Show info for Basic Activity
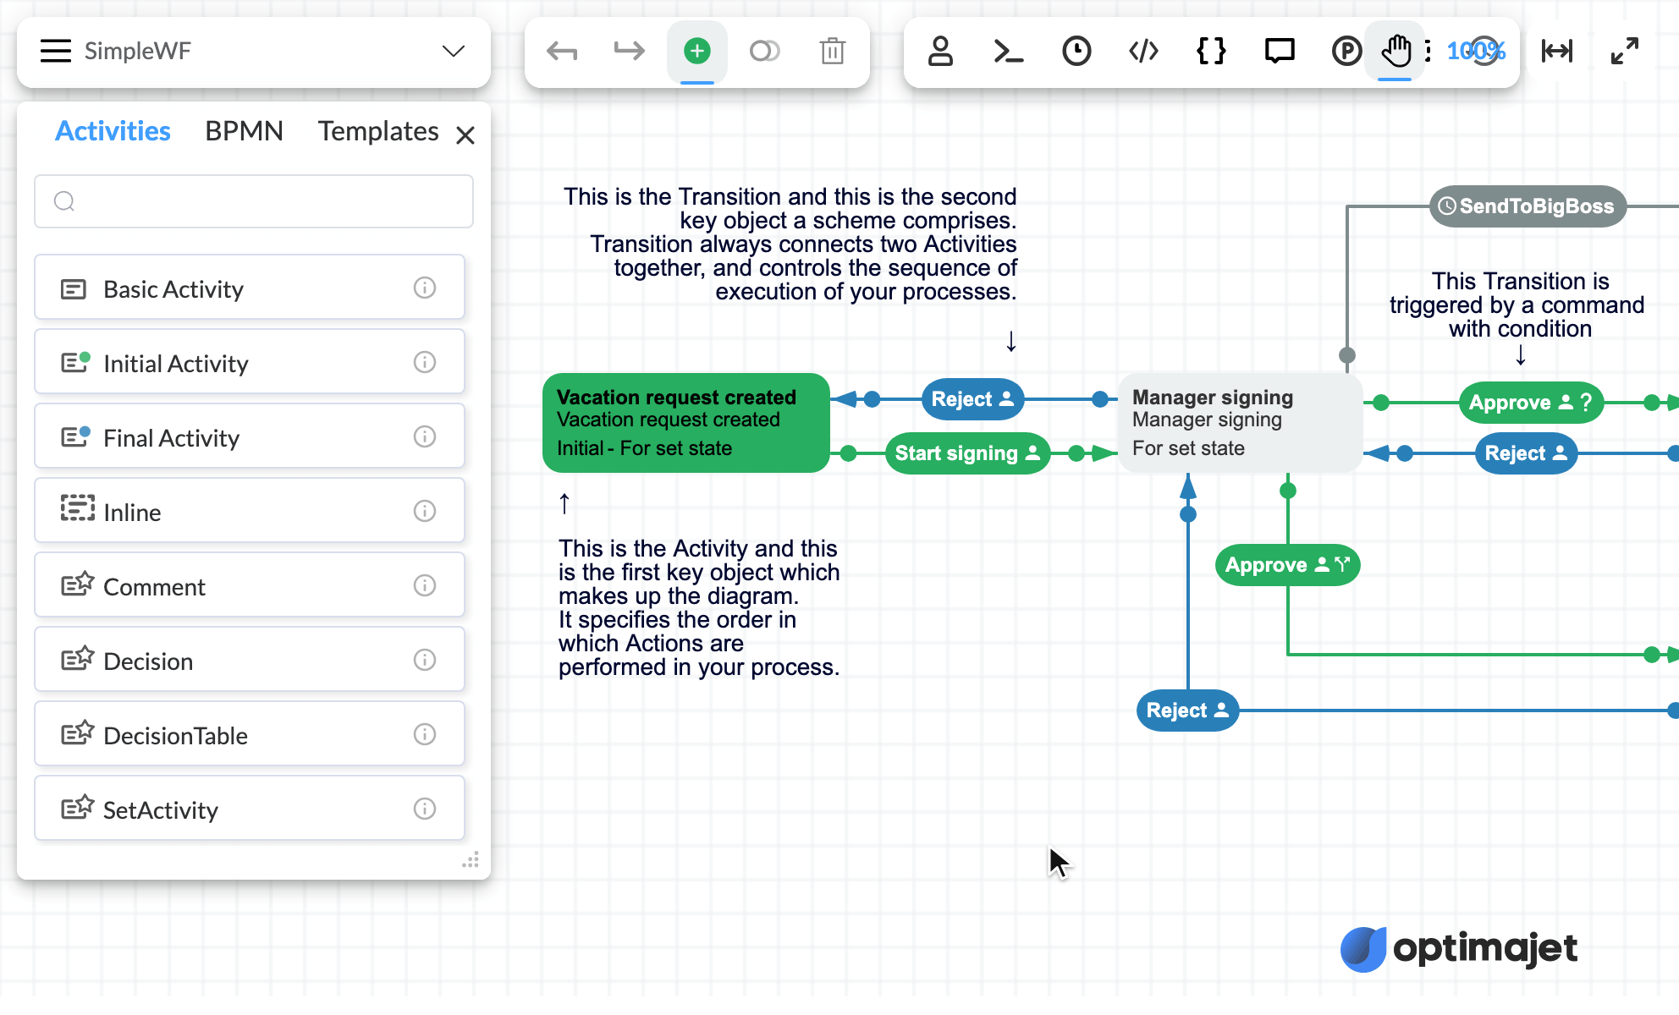1679x1015 pixels. pos(425,288)
